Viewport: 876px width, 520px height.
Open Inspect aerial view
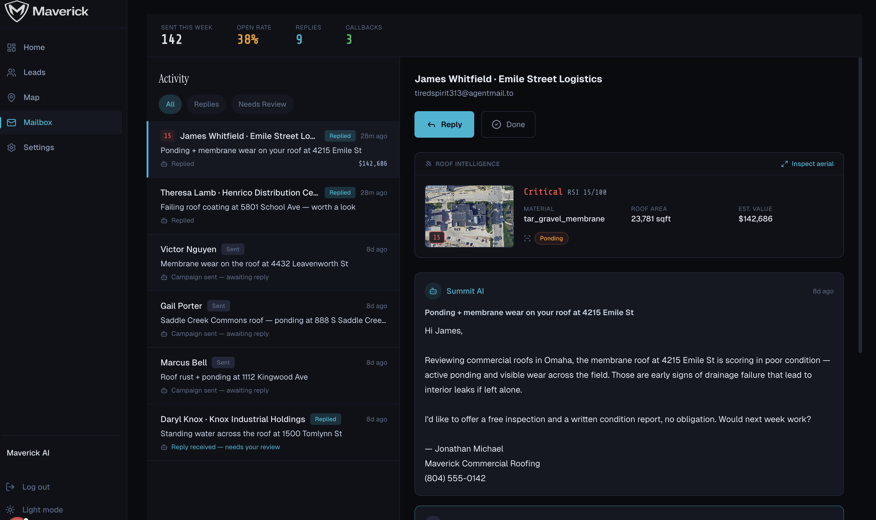pos(807,164)
